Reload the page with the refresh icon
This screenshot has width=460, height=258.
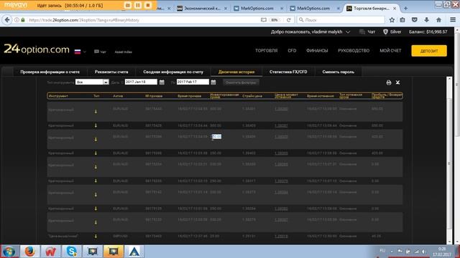pos(289,20)
